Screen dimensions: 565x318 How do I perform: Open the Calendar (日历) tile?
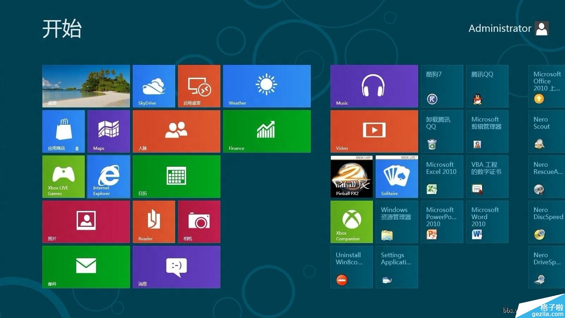[177, 177]
